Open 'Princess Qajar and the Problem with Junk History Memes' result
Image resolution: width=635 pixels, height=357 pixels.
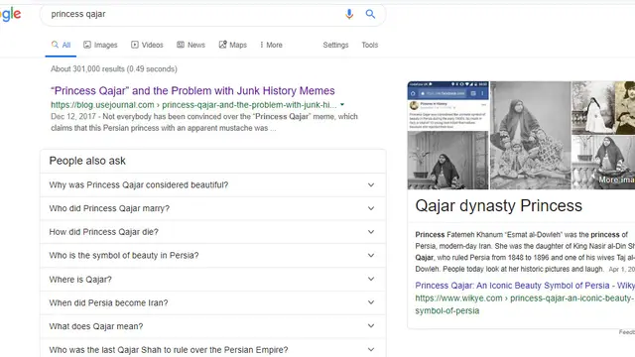click(192, 90)
